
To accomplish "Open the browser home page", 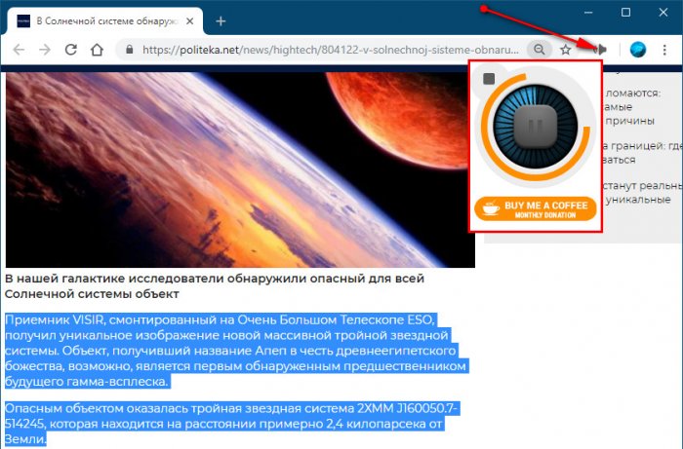I will 97,50.
